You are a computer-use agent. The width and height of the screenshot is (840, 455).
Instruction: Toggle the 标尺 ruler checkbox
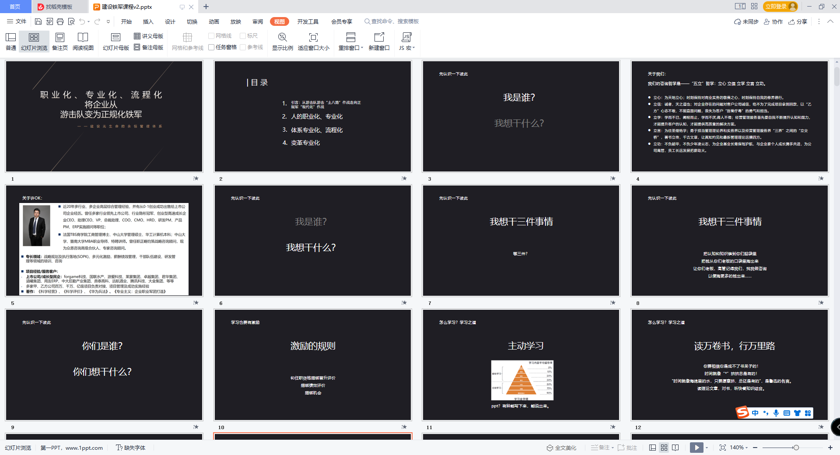tap(243, 36)
